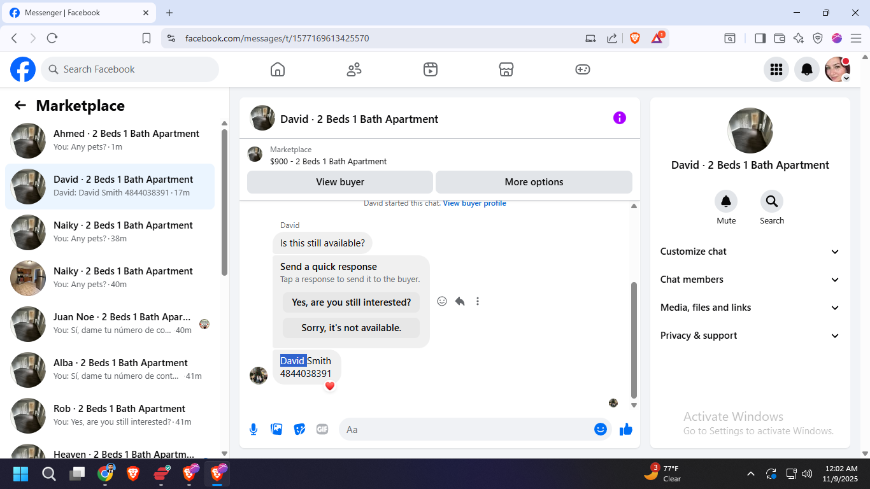Open the emoji picker in the message box
Screen dimensions: 870x489
(x=601, y=429)
